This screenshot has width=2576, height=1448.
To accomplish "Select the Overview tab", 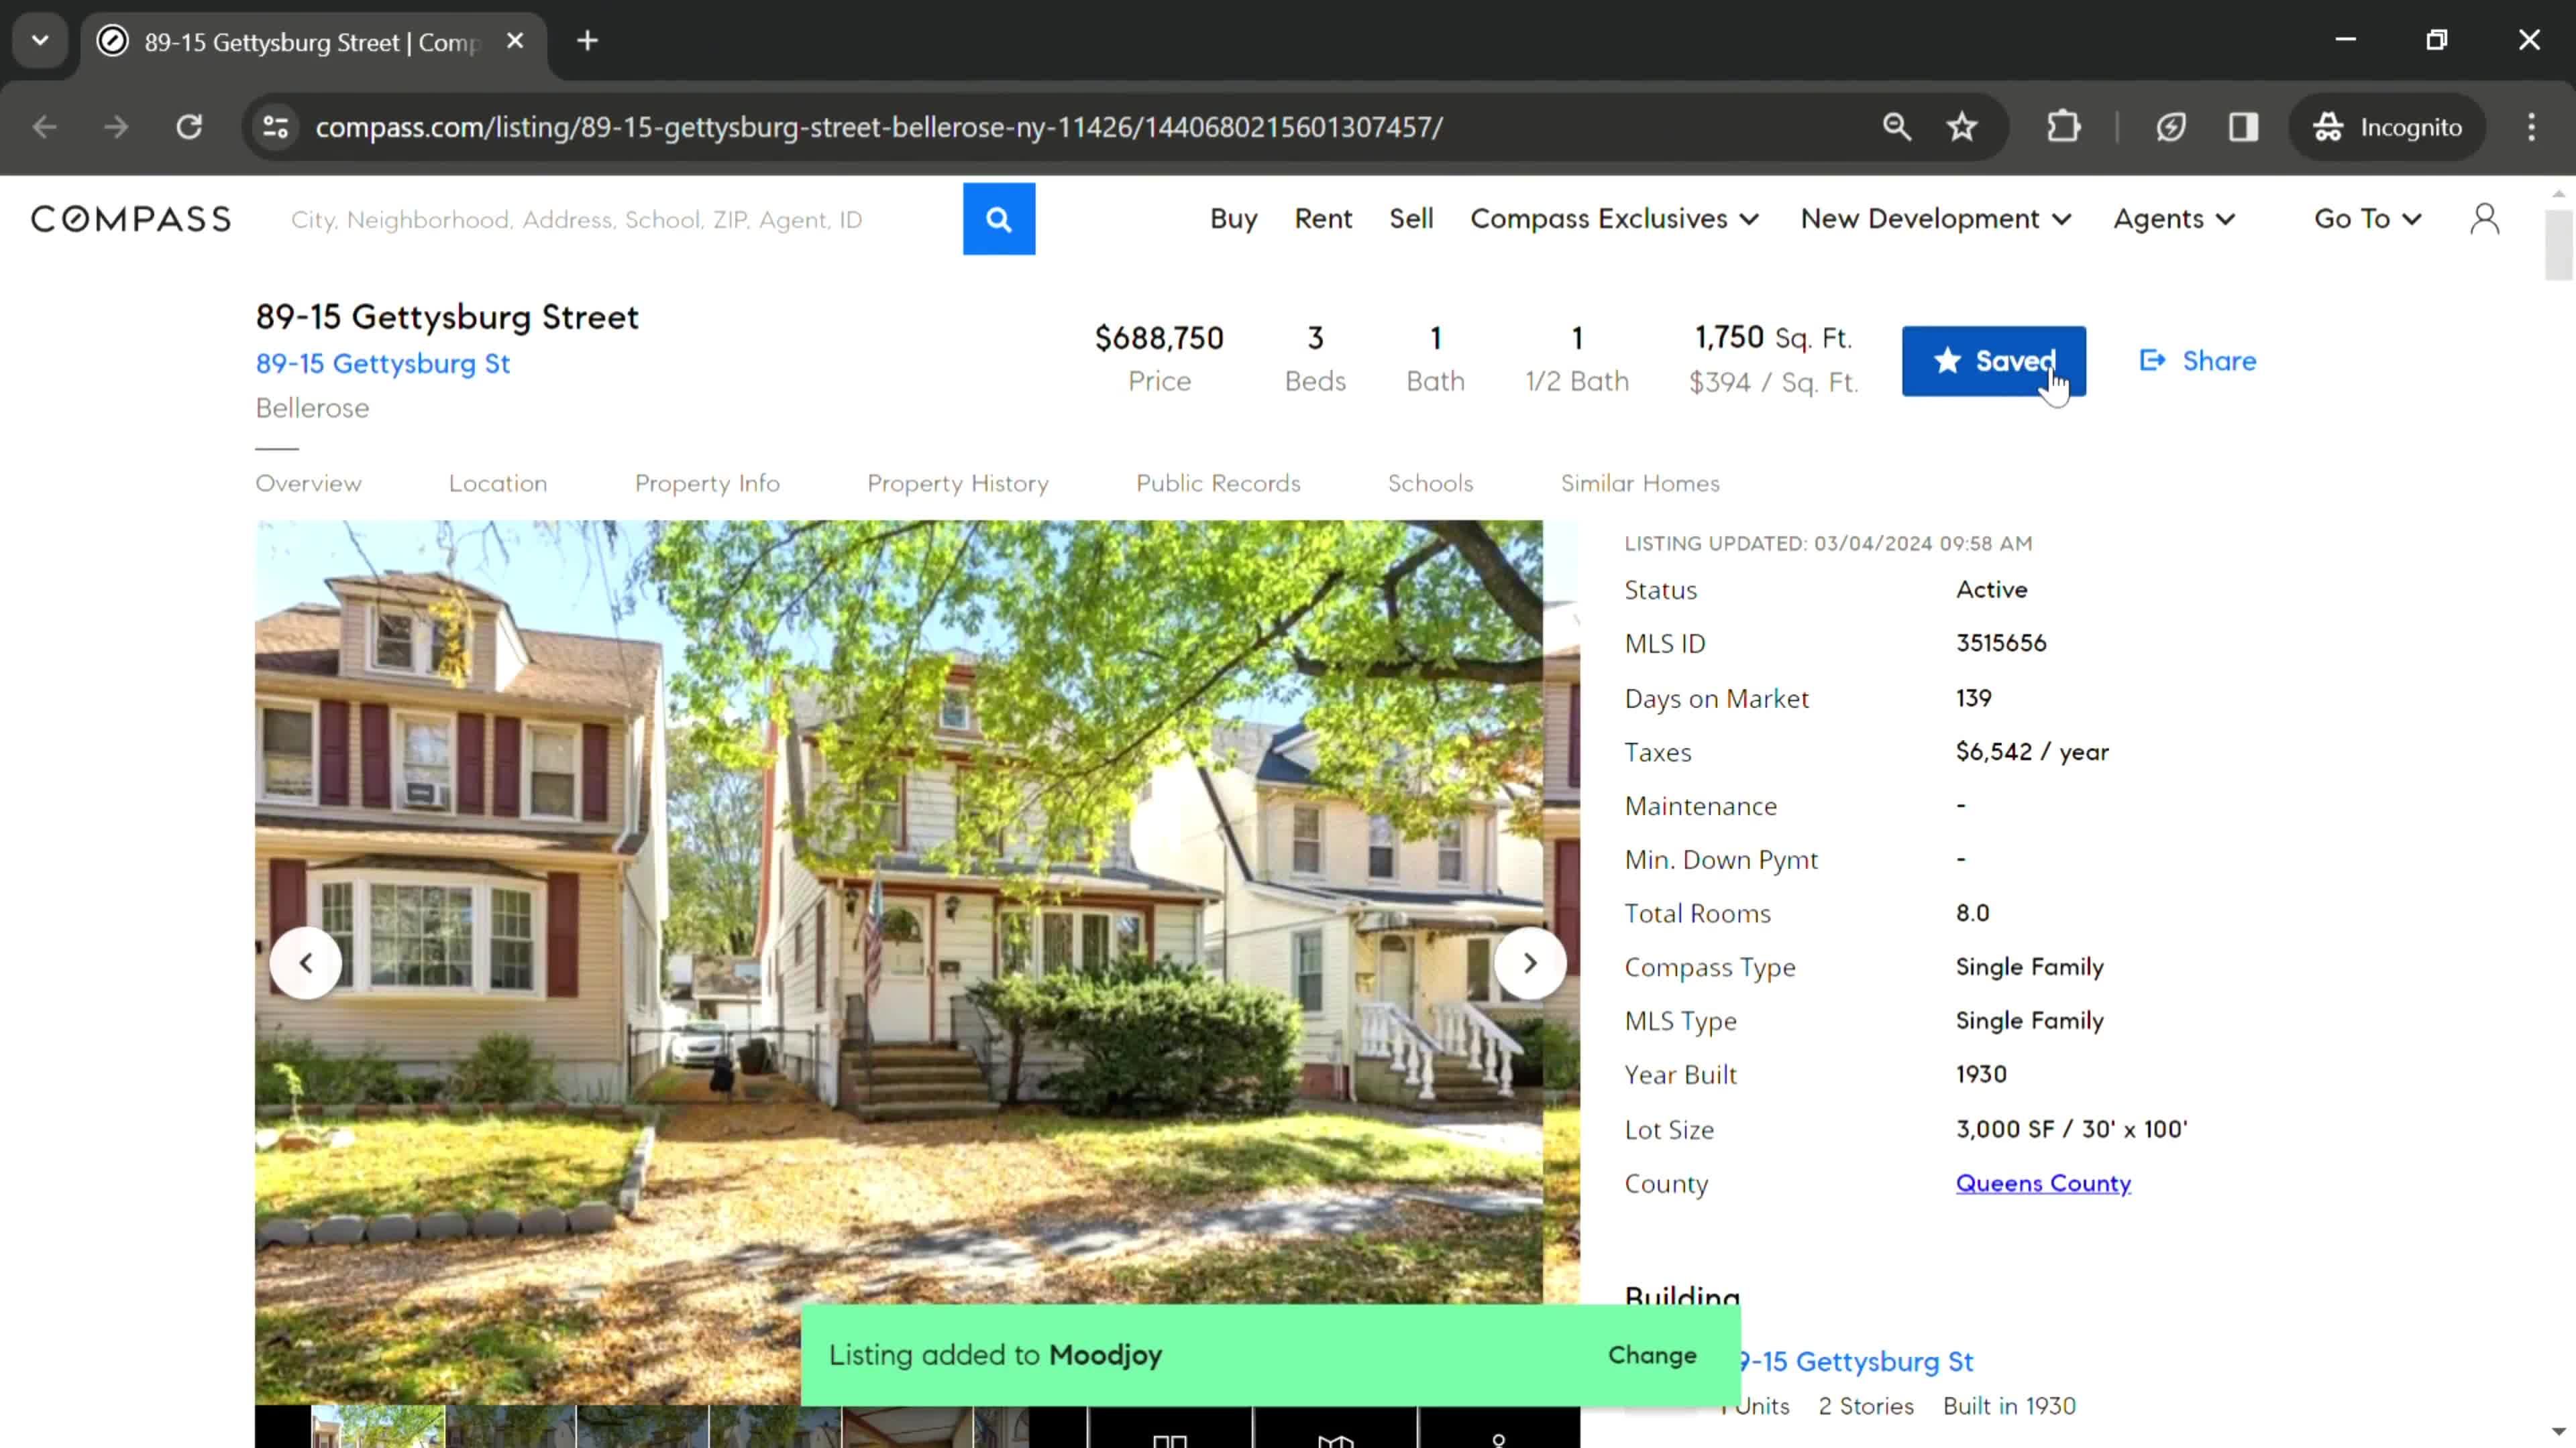I will pos(308,483).
